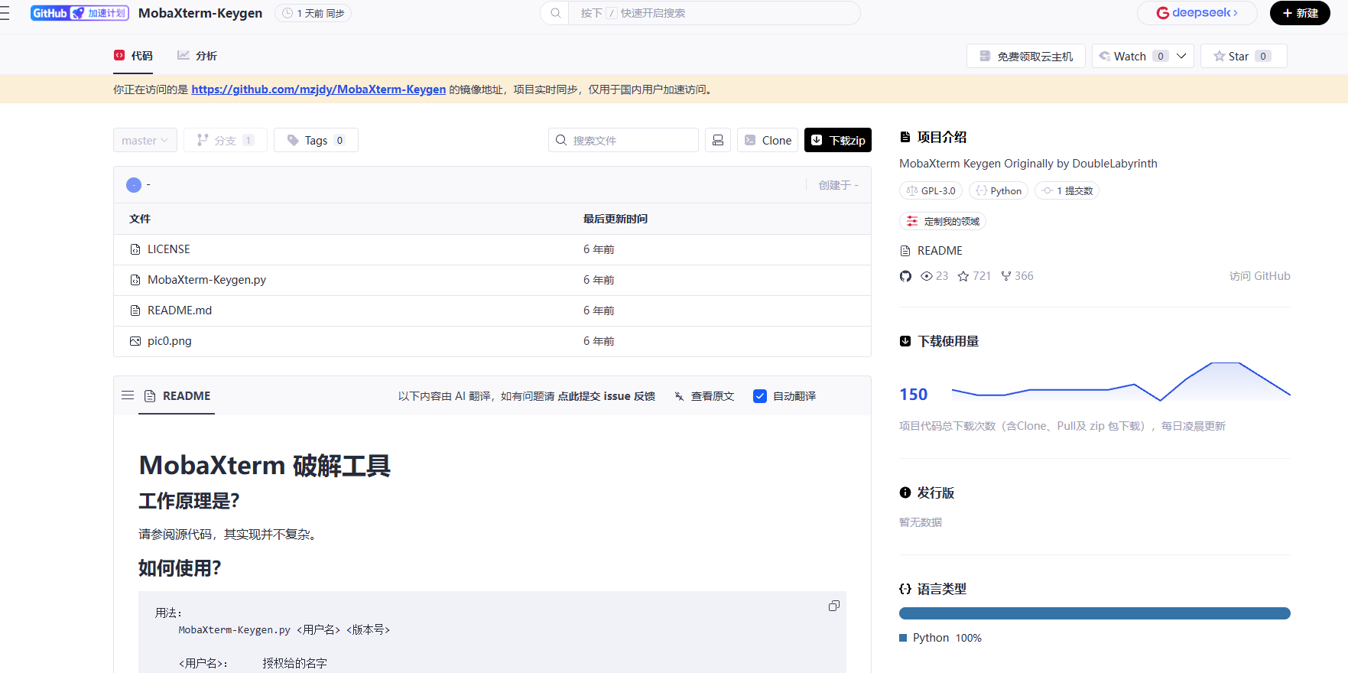Click the 1 提交数 commits badge
This screenshot has height=673, width=1348.
1067,190
